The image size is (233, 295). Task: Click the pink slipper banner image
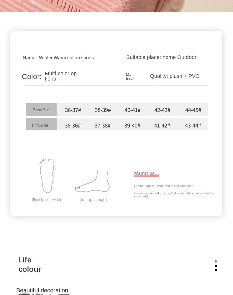pyautogui.click(x=116, y=6)
